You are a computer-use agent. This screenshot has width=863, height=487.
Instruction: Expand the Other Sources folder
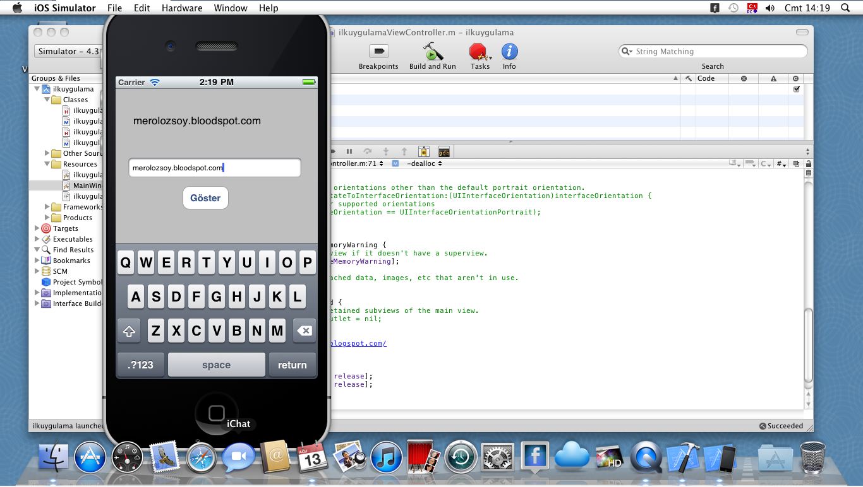tap(47, 153)
